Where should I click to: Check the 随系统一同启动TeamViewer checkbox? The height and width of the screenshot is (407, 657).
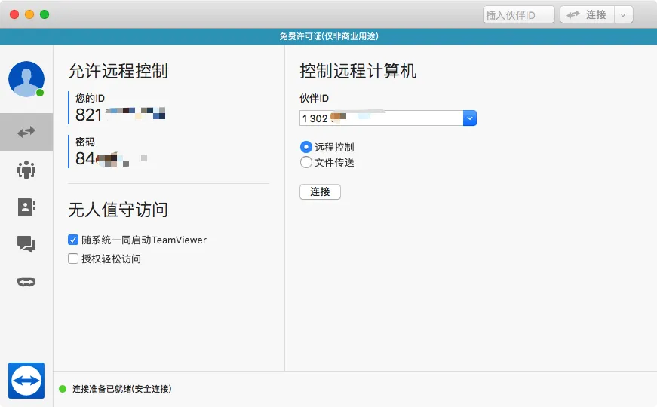(73, 240)
